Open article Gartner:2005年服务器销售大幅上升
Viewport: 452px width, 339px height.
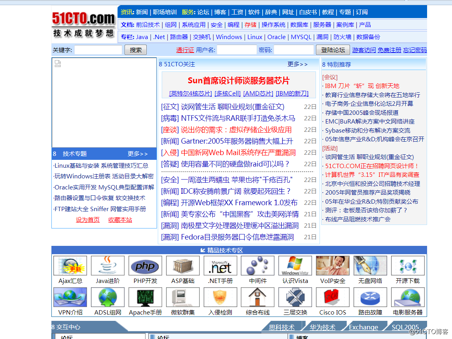237,141
